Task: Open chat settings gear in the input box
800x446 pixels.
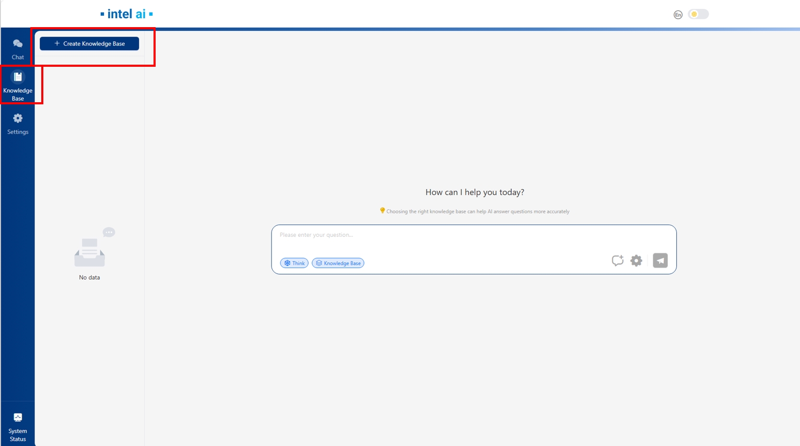Action: [636, 260]
